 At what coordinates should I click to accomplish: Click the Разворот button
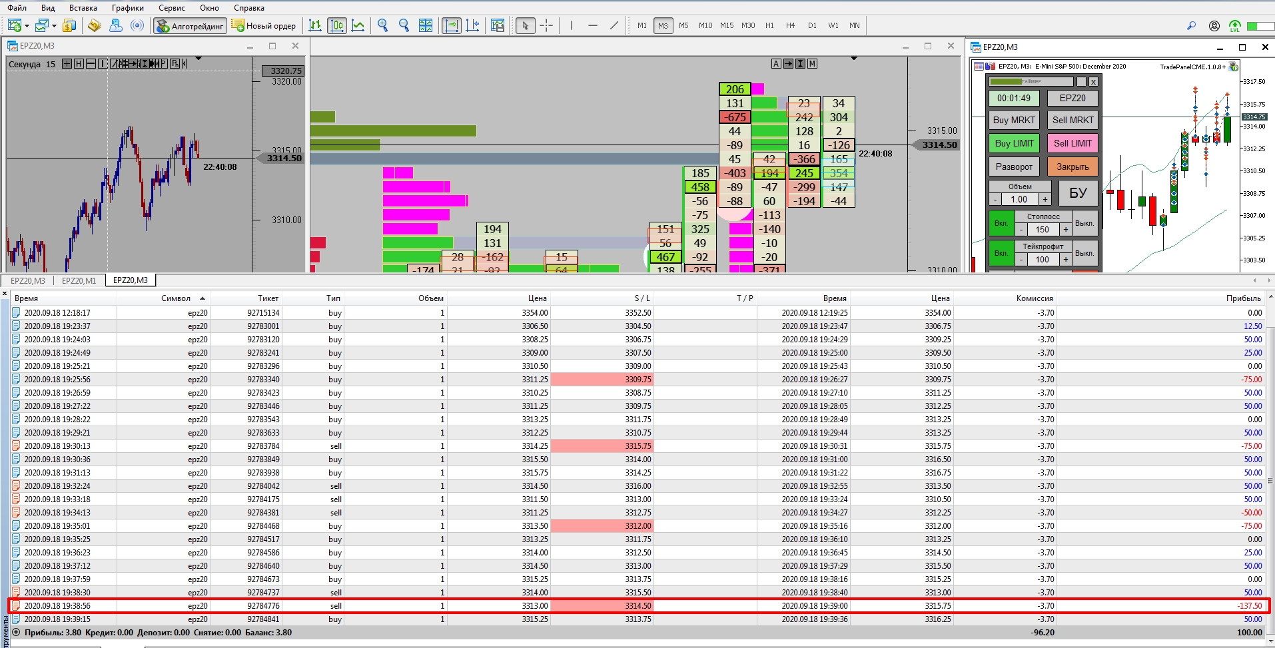click(1014, 166)
